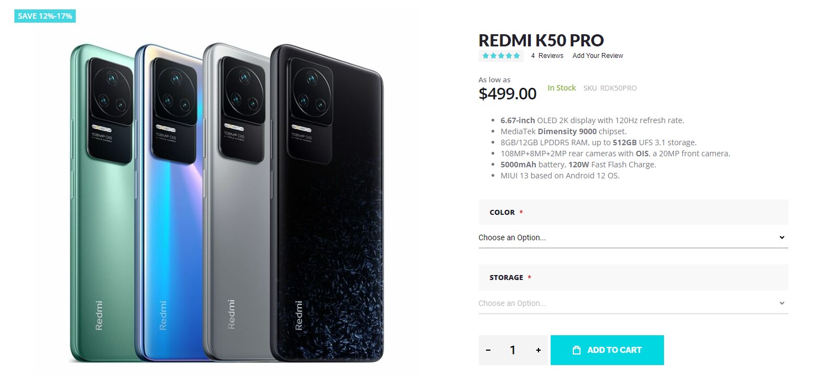Focus the quantity input field
This screenshot has height=375, width=826.
click(513, 350)
